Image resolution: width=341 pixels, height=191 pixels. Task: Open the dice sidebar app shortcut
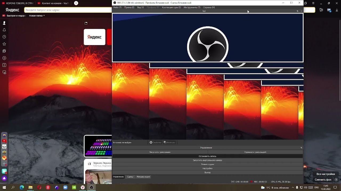click(4, 146)
